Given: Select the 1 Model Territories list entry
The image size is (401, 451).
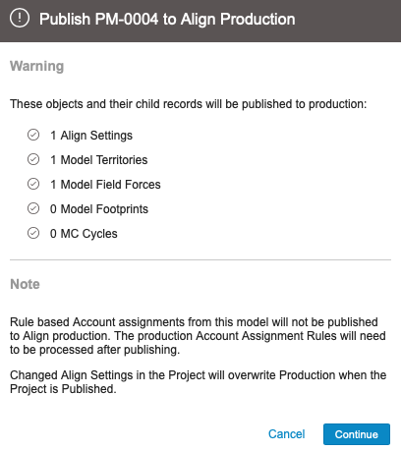Looking at the screenshot, I should 98,160.
